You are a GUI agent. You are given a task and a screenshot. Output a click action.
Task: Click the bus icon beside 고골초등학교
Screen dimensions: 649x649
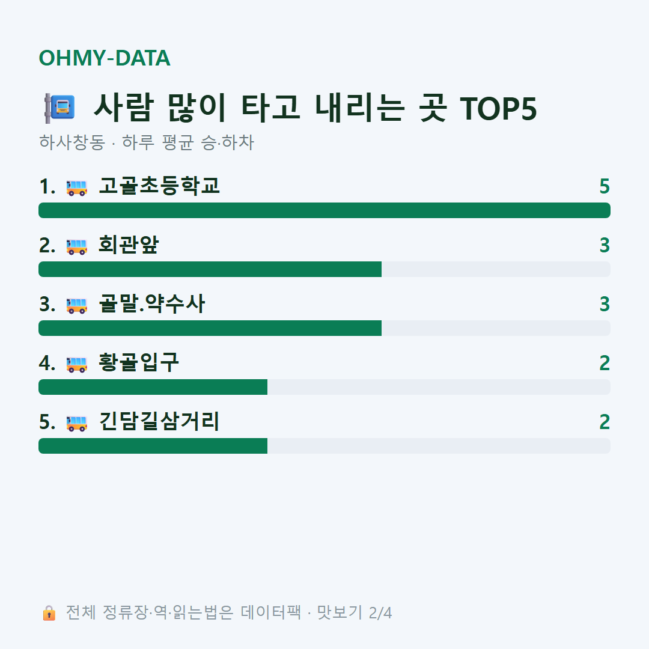point(76,187)
